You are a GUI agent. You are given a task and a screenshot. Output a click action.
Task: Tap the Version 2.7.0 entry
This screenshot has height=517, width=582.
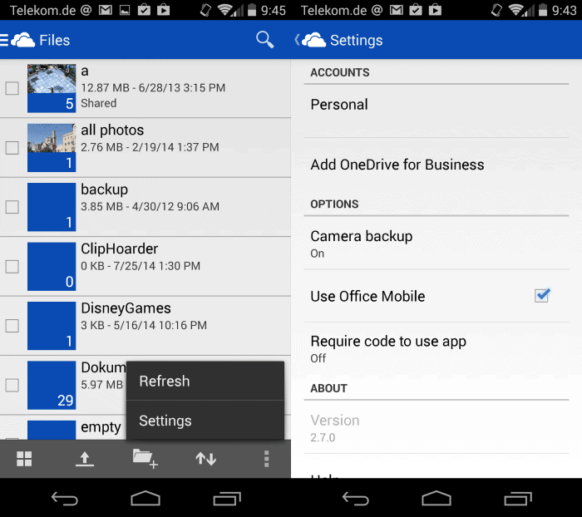click(436, 427)
